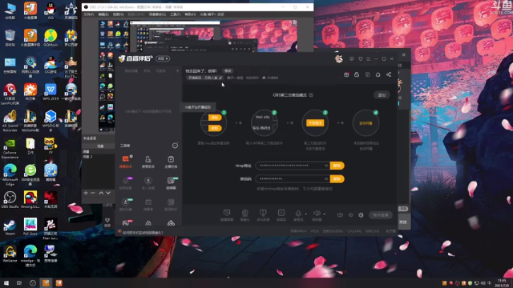This screenshot has width=513, height=288.
Task: Toggle the eye preview visibility icon
Action: 350,215
